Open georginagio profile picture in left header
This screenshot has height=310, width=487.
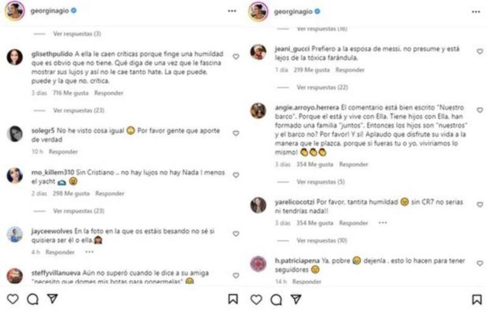point(15,11)
